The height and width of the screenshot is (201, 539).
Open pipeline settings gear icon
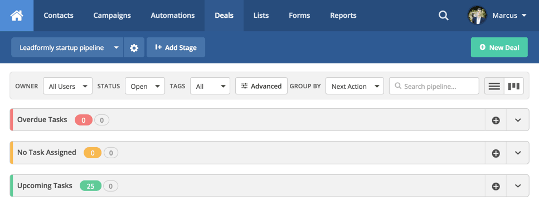coord(134,48)
